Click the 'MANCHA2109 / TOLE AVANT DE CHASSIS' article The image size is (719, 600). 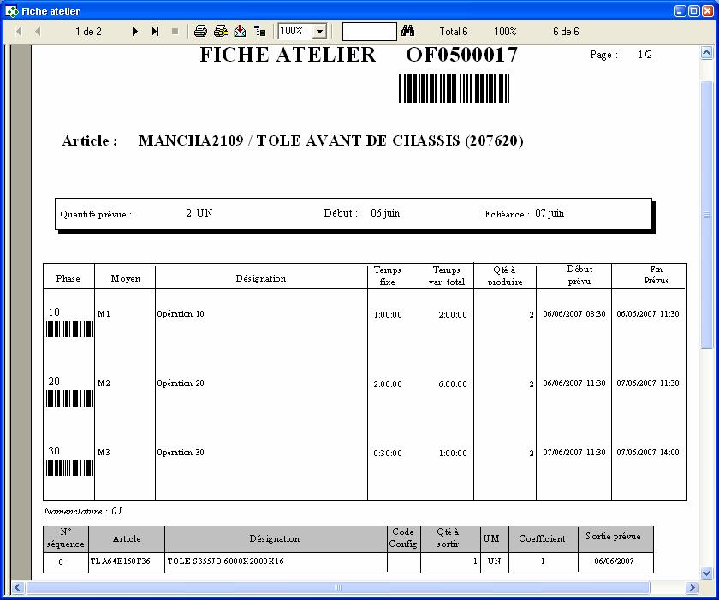(331, 140)
